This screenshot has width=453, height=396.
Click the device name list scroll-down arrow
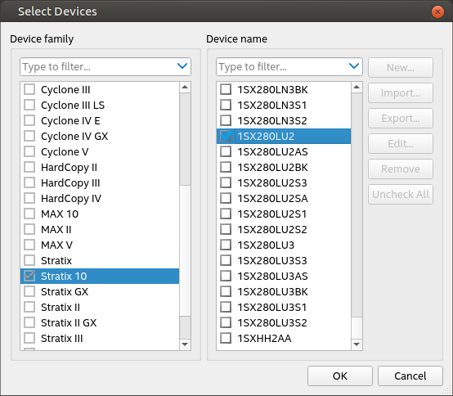tap(357, 344)
